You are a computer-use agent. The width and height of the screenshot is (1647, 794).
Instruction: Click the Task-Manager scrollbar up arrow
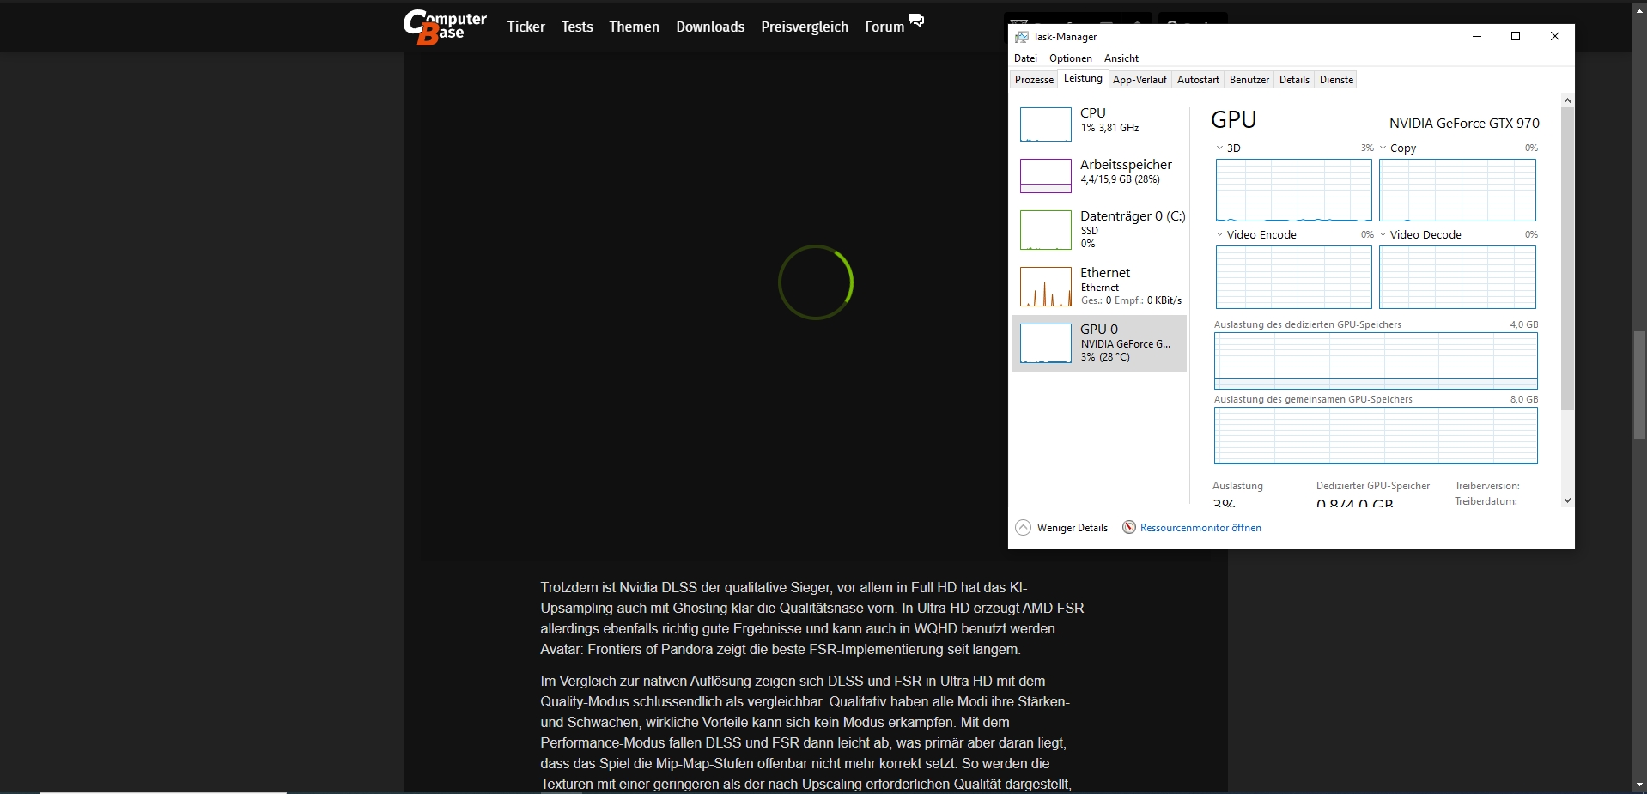pos(1567,100)
